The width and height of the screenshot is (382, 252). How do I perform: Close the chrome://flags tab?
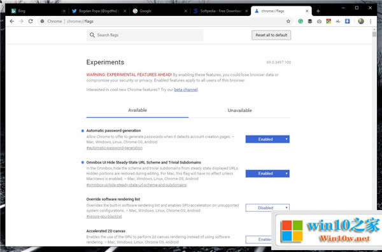tap(307, 11)
